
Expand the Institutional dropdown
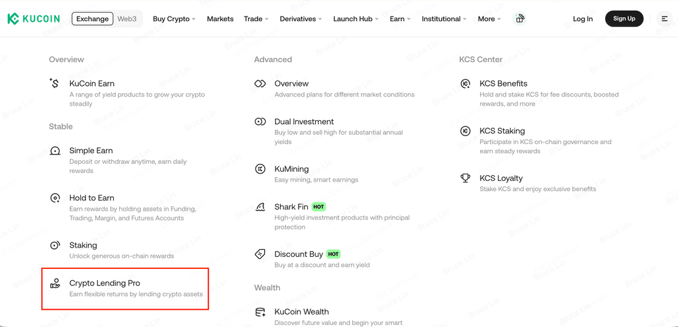[x=444, y=19]
